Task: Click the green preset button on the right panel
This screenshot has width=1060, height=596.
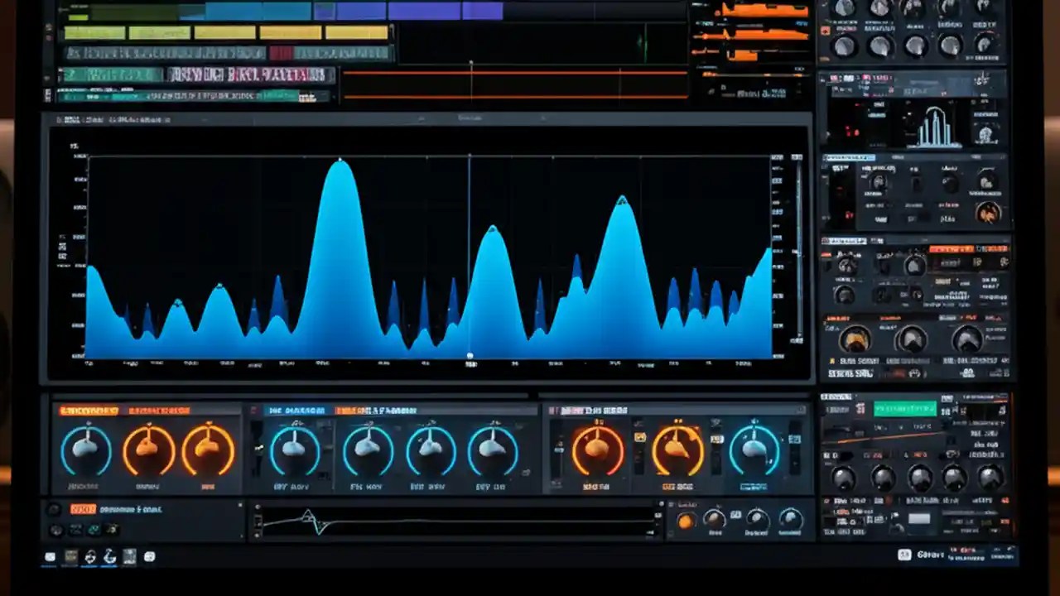Action: pos(905,408)
